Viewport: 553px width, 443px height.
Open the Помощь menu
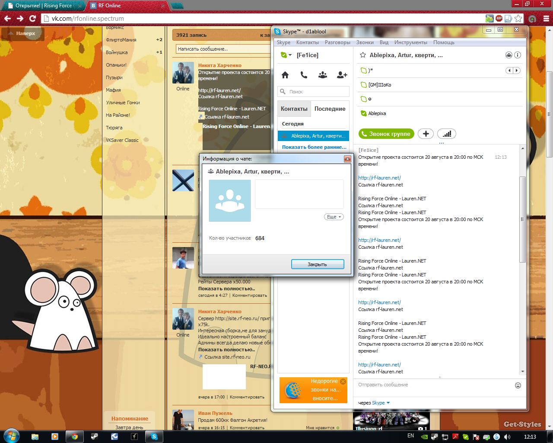tap(444, 42)
